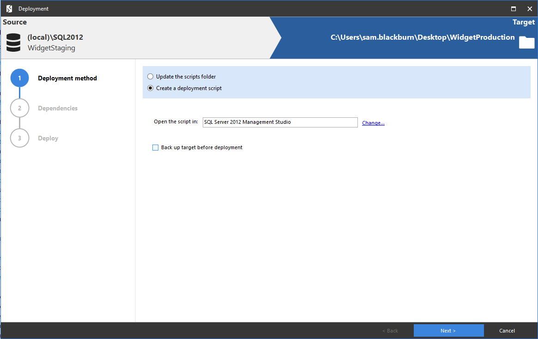Click the Cancel button
This screenshot has height=339, width=538.
[507, 330]
